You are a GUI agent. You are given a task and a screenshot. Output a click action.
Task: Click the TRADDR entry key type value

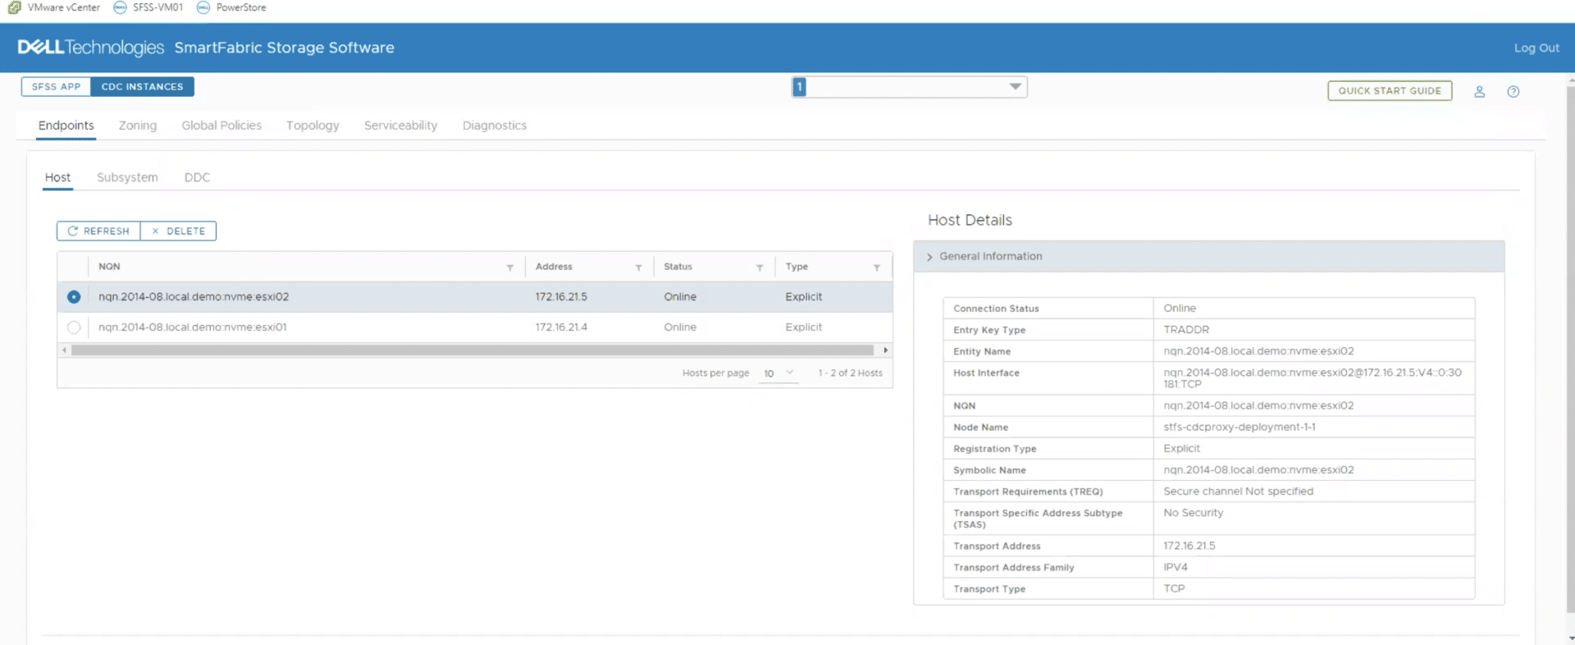pyautogui.click(x=1186, y=330)
